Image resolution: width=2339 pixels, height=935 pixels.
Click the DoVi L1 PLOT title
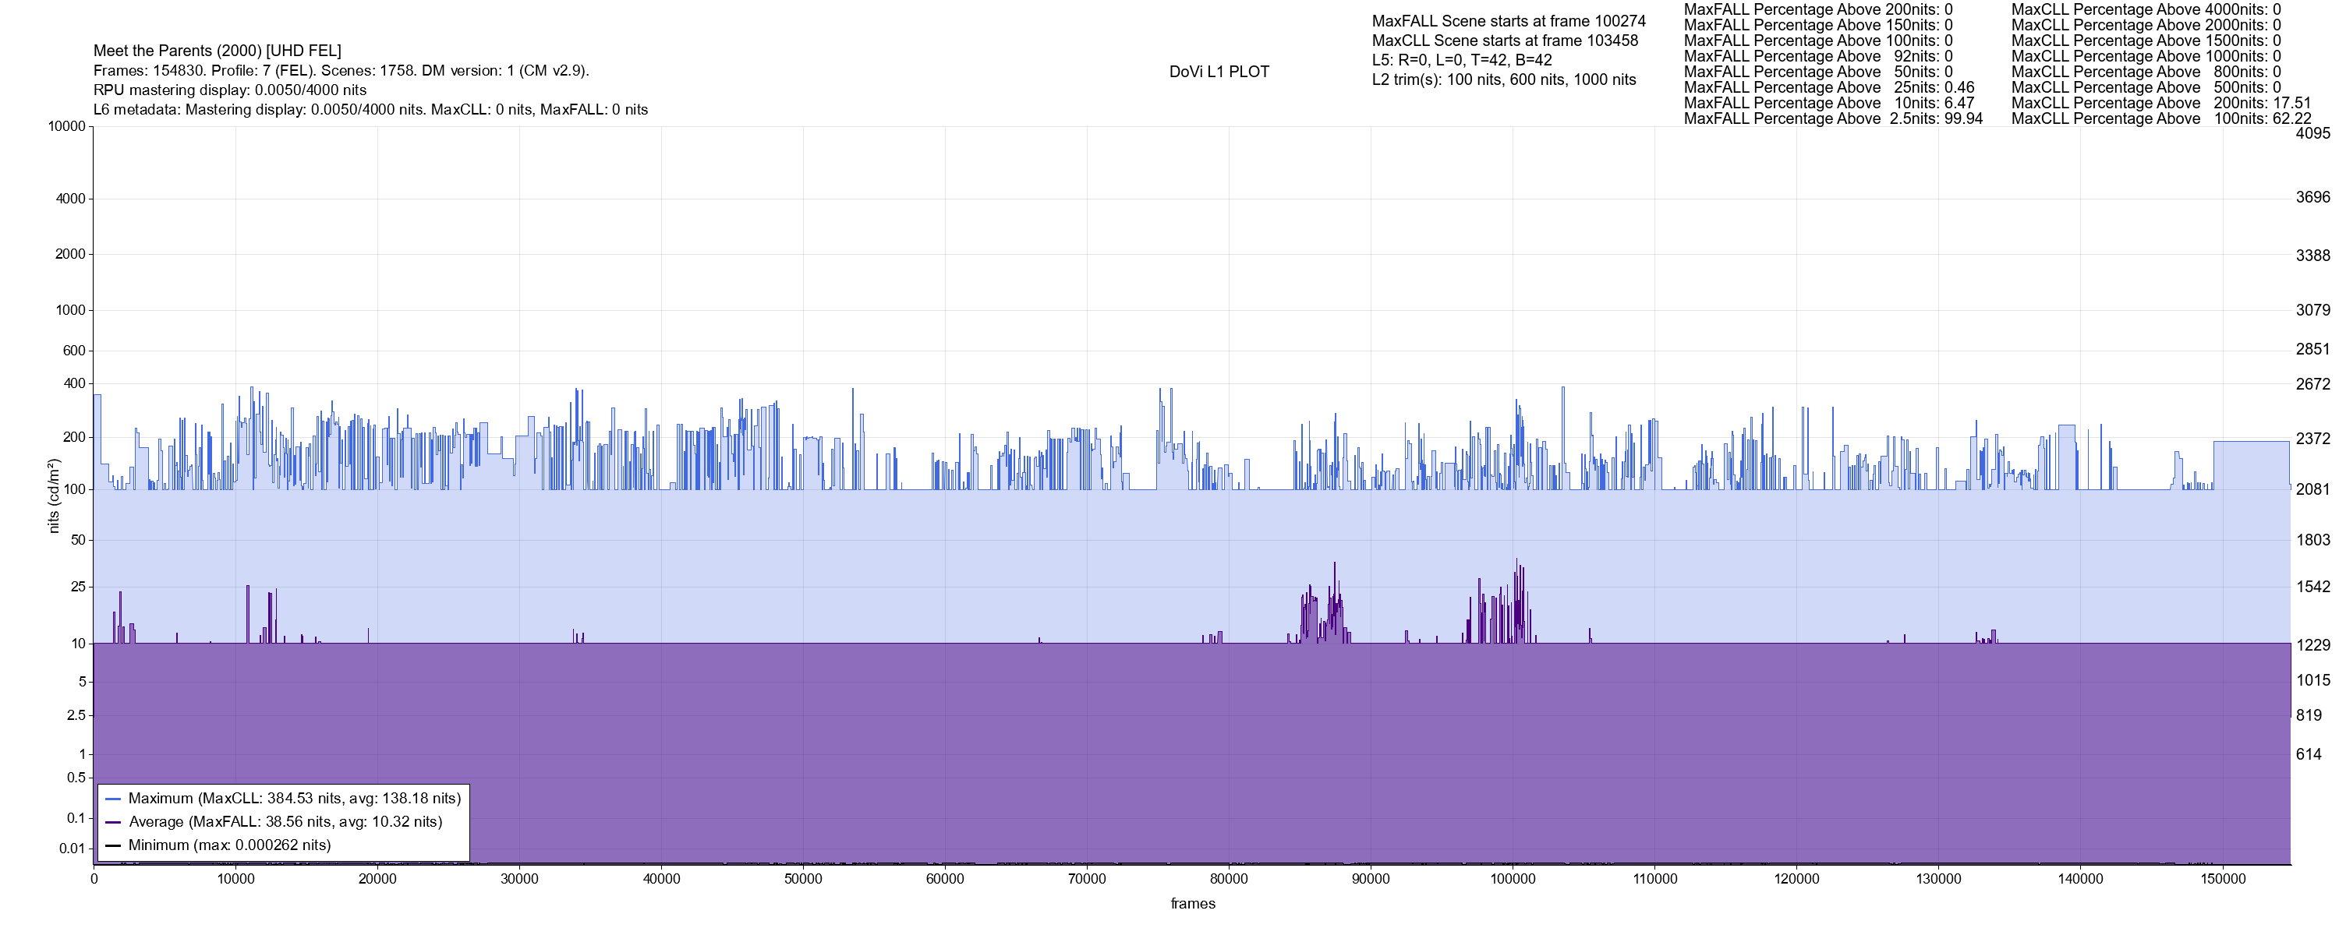[1219, 72]
